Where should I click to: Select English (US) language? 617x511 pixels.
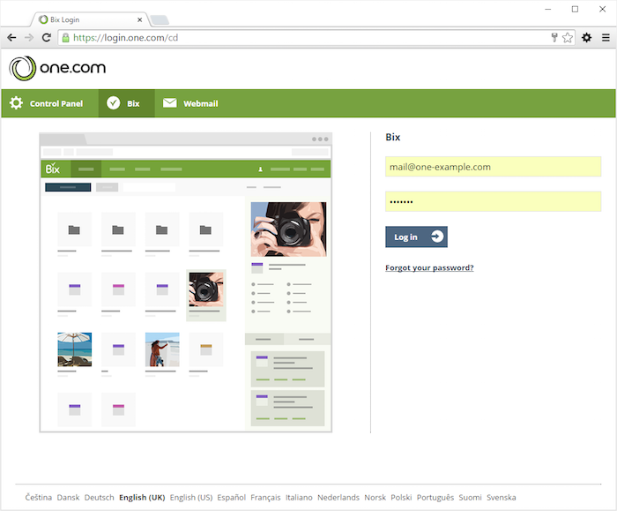point(191,497)
